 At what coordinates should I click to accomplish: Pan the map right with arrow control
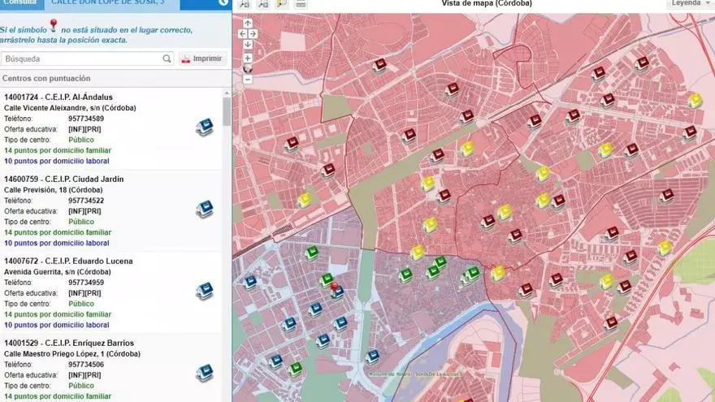pyautogui.click(x=253, y=34)
